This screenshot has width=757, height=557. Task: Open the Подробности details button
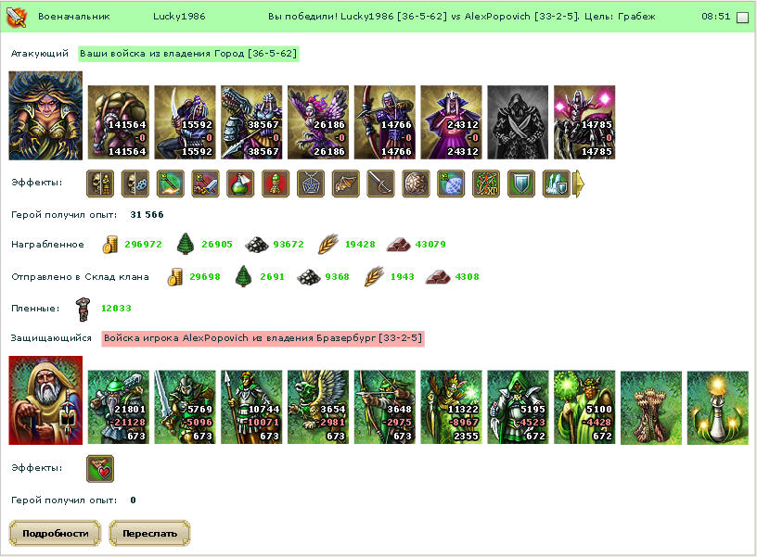pos(55,534)
